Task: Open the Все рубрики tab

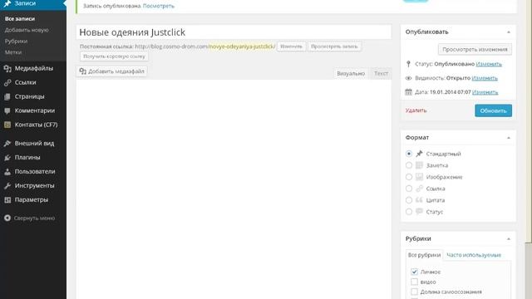Action: [x=424, y=255]
